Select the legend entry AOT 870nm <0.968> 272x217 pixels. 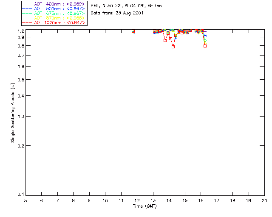pyautogui.click(x=54, y=18)
